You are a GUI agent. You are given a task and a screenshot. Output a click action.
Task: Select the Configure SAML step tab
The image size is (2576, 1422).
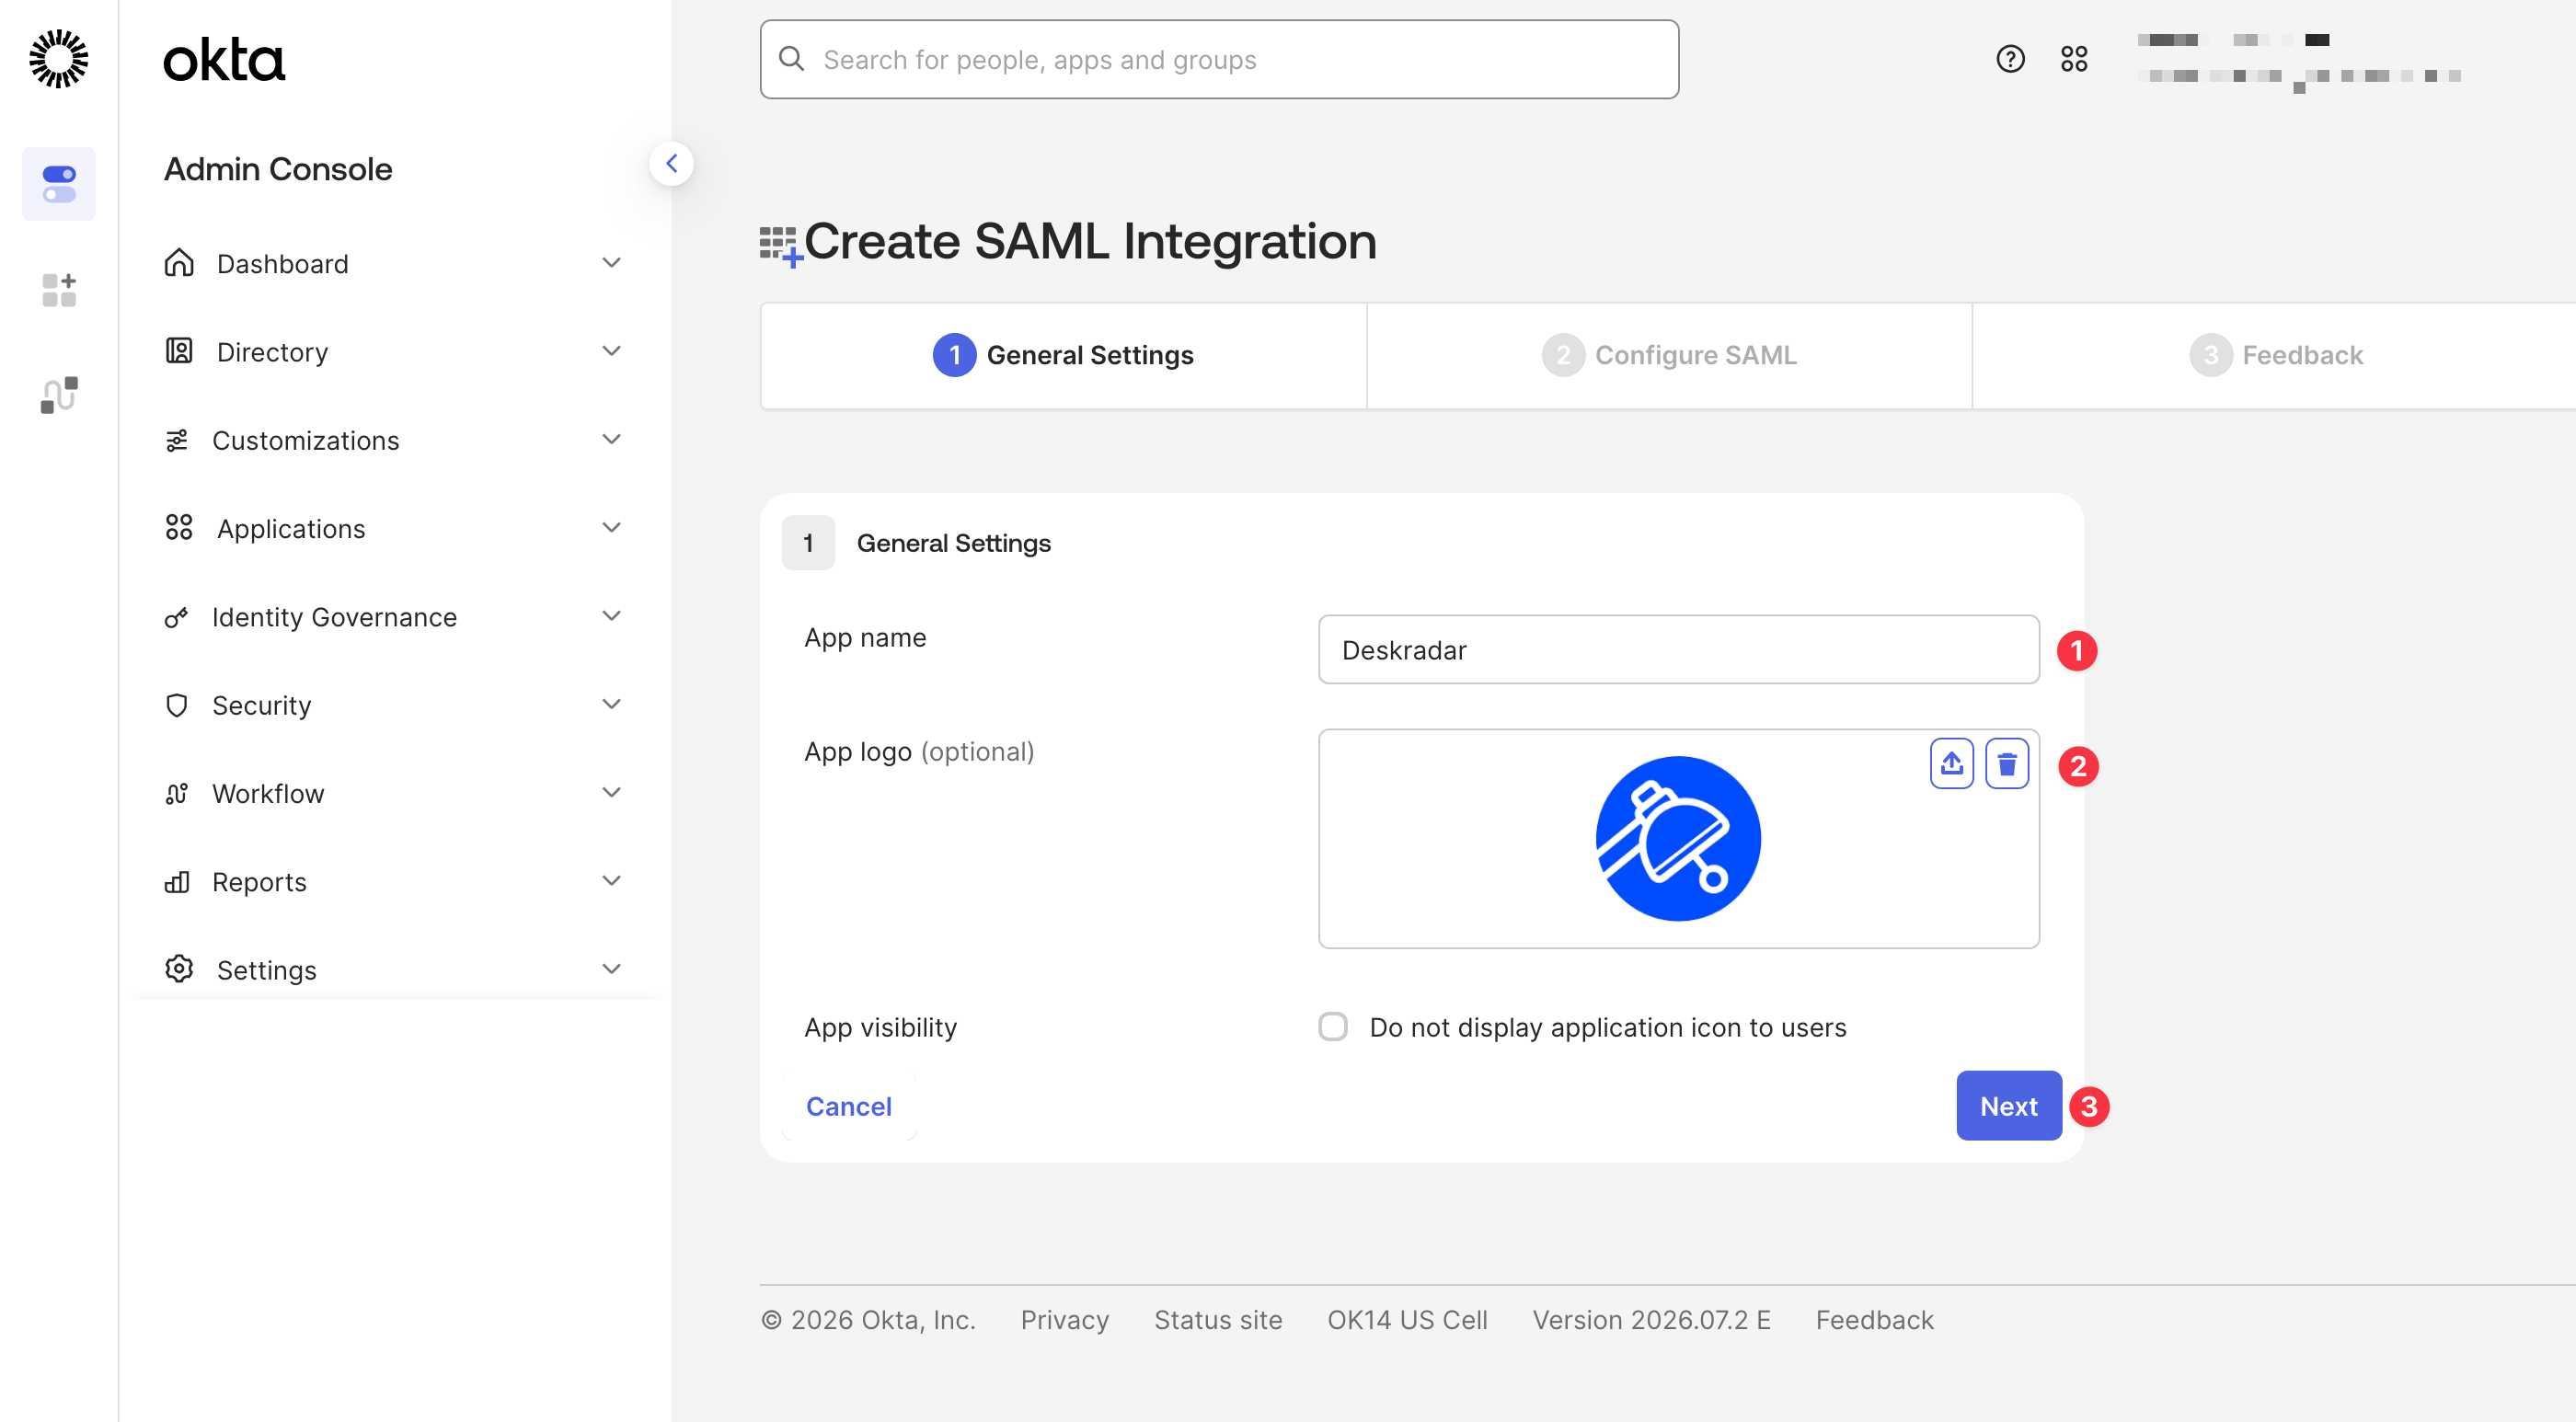coord(1669,355)
